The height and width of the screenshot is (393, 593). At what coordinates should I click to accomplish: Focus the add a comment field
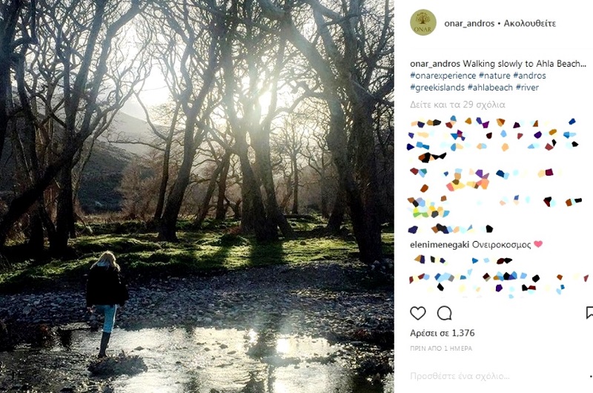pyautogui.click(x=489, y=376)
